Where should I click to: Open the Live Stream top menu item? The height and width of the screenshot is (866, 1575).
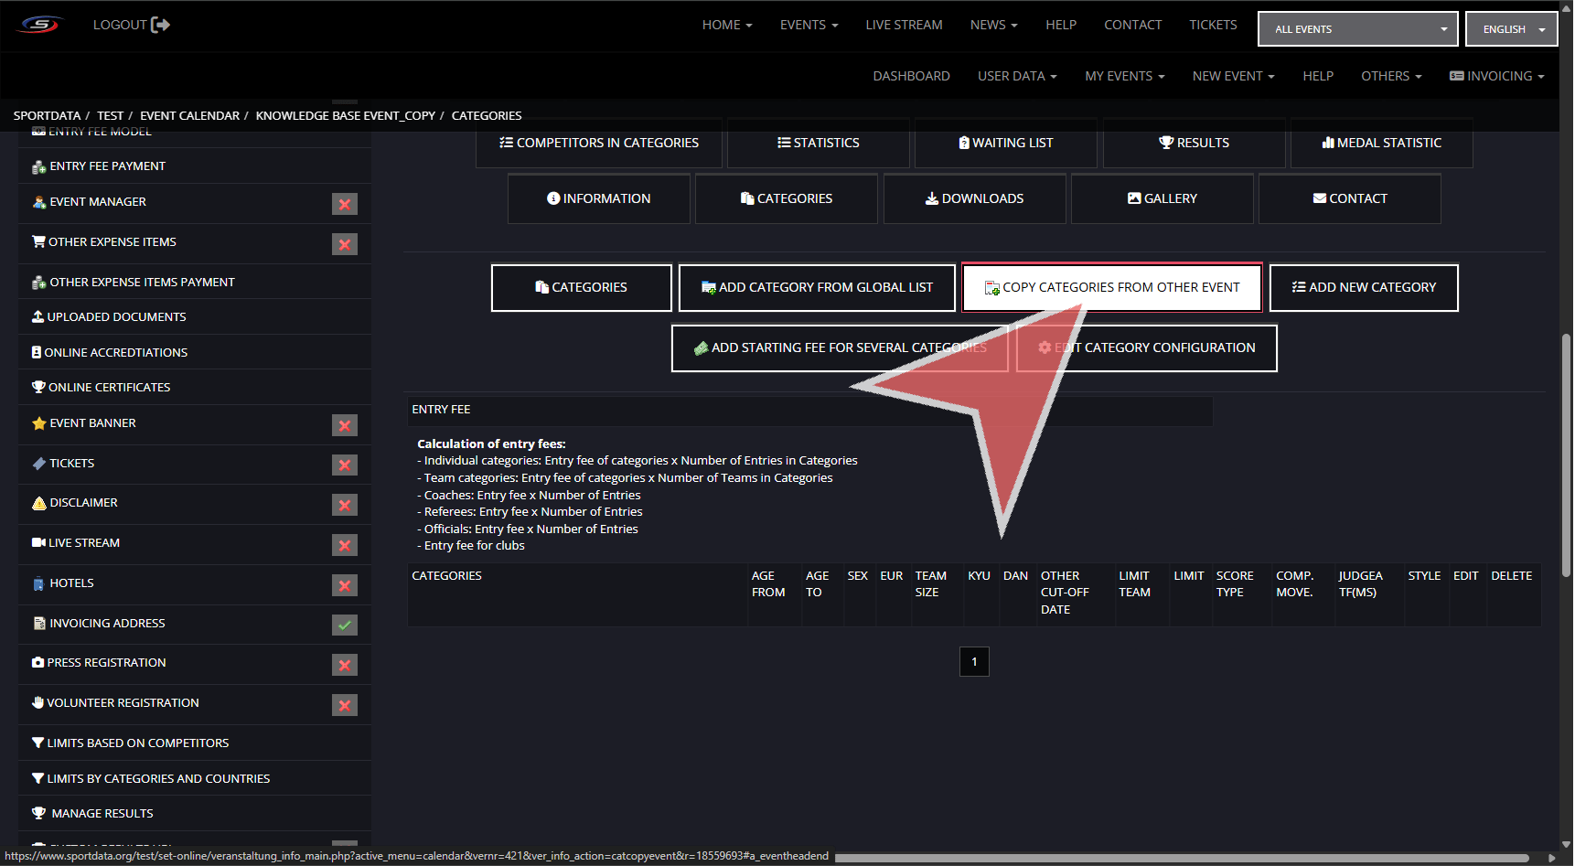pos(904,25)
